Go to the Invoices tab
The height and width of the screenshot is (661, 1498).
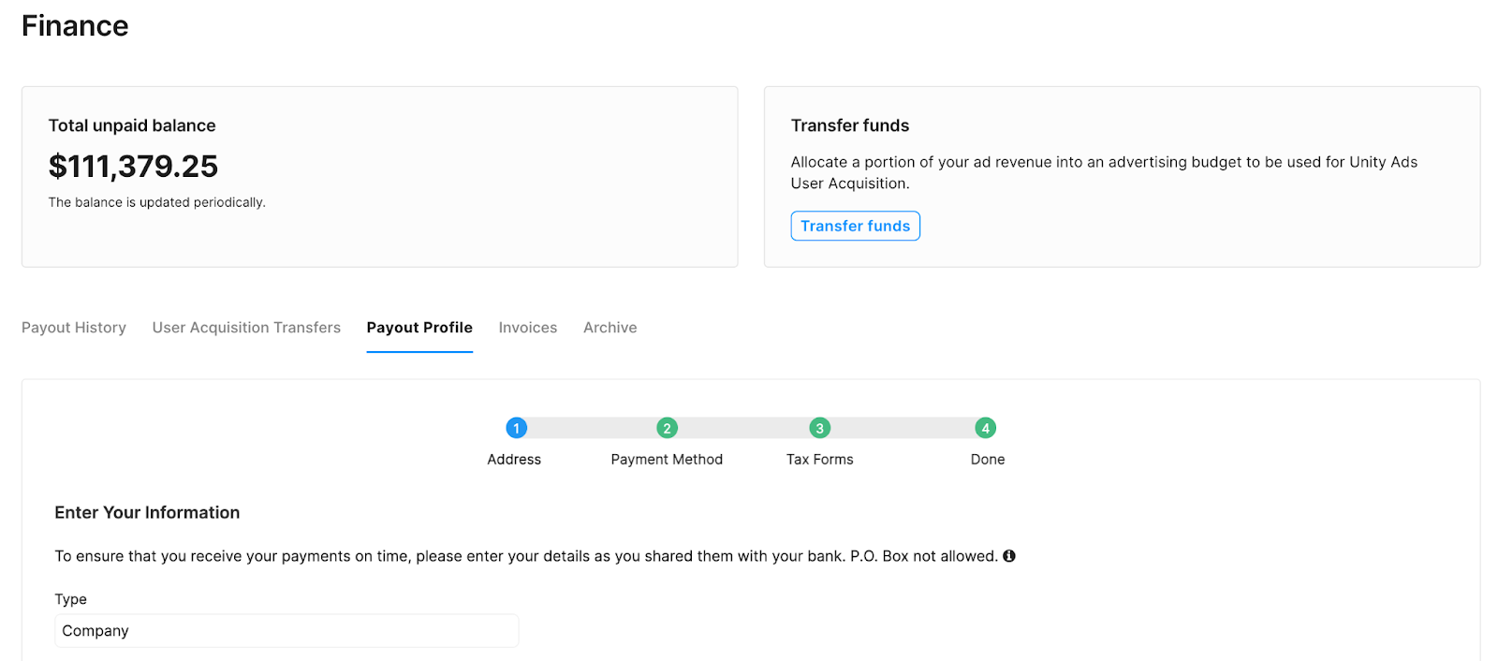click(528, 328)
